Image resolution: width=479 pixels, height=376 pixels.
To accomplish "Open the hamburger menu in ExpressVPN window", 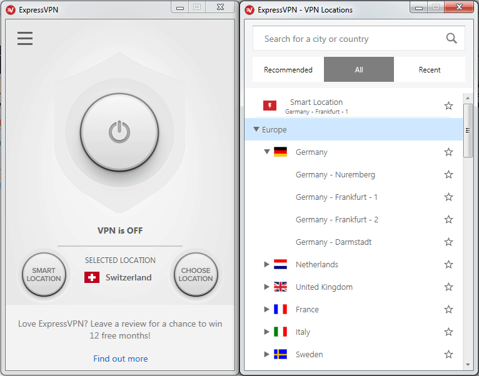I will point(25,39).
